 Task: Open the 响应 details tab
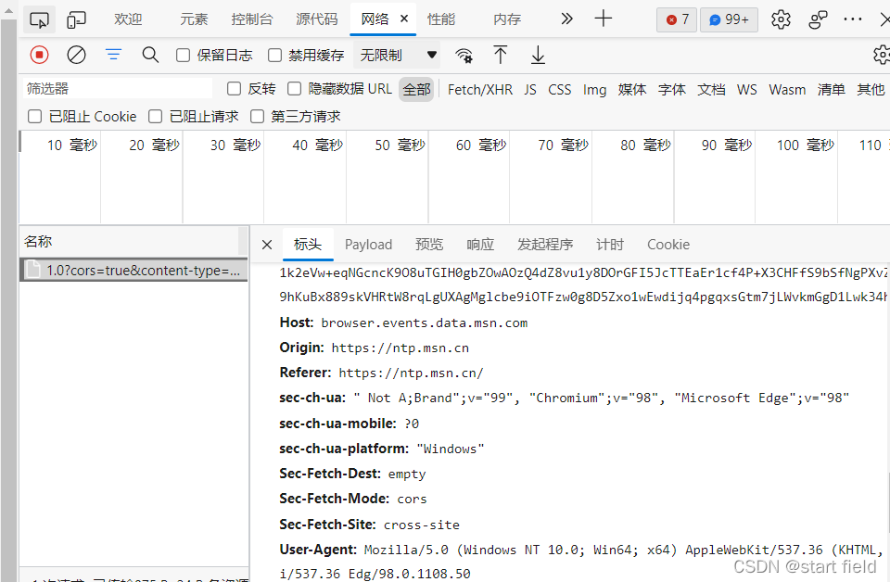480,245
